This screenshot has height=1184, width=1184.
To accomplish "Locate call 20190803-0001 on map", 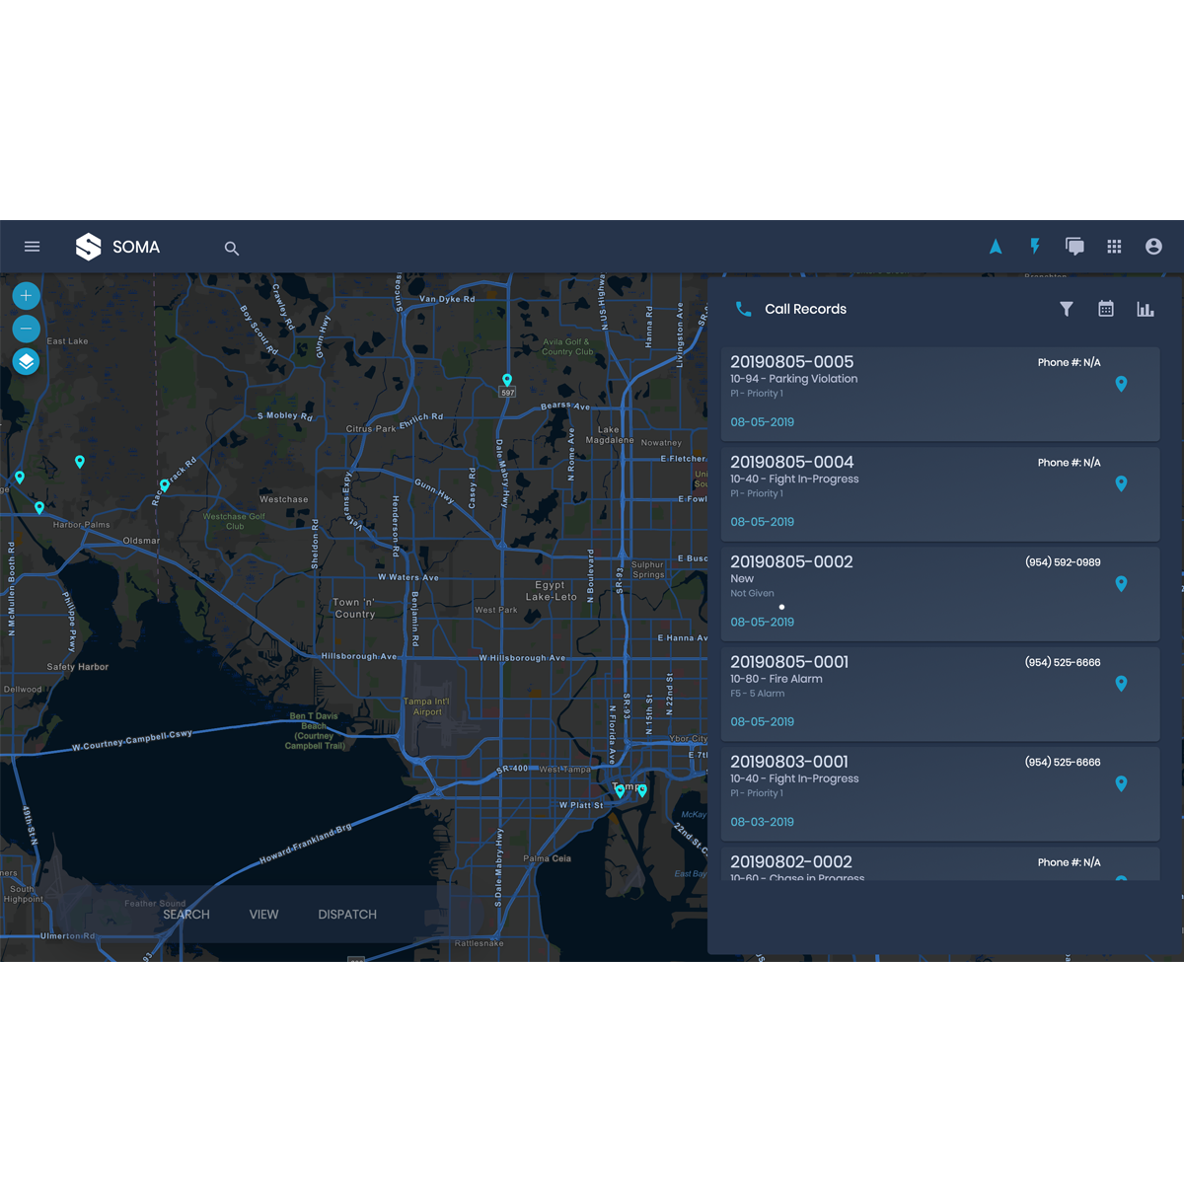I will (x=1121, y=783).
